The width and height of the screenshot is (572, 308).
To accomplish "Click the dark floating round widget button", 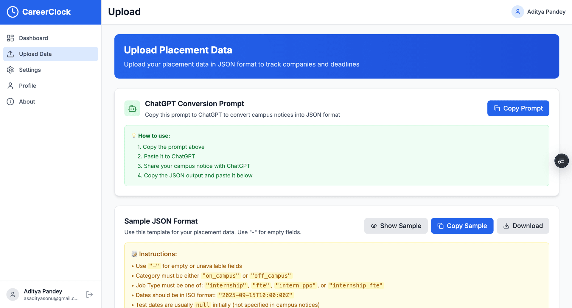I will (562, 161).
